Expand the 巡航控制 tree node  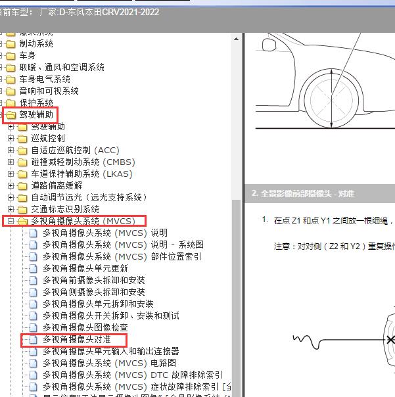point(11,138)
